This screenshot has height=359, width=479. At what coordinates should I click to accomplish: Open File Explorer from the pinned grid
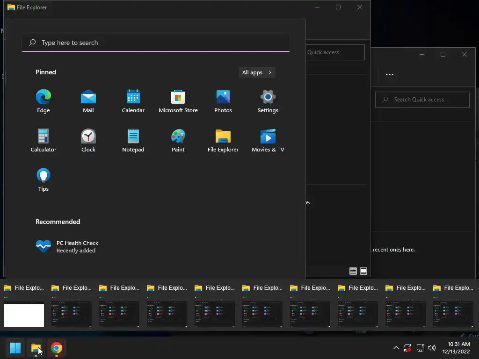tap(223, 140)
